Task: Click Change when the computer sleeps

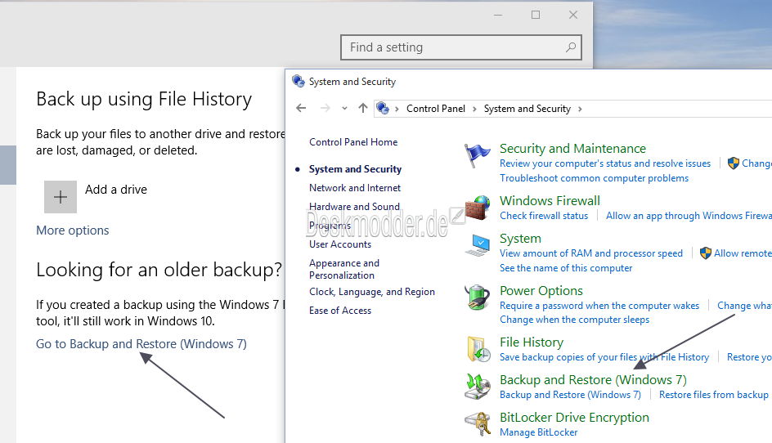Action: pyautogui.click(x=574, y=320)
